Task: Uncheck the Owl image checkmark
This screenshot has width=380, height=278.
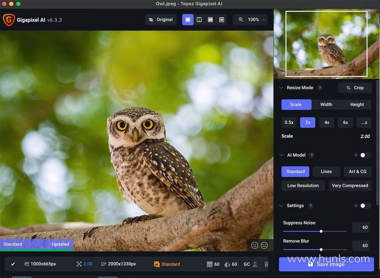Action: 13,264
